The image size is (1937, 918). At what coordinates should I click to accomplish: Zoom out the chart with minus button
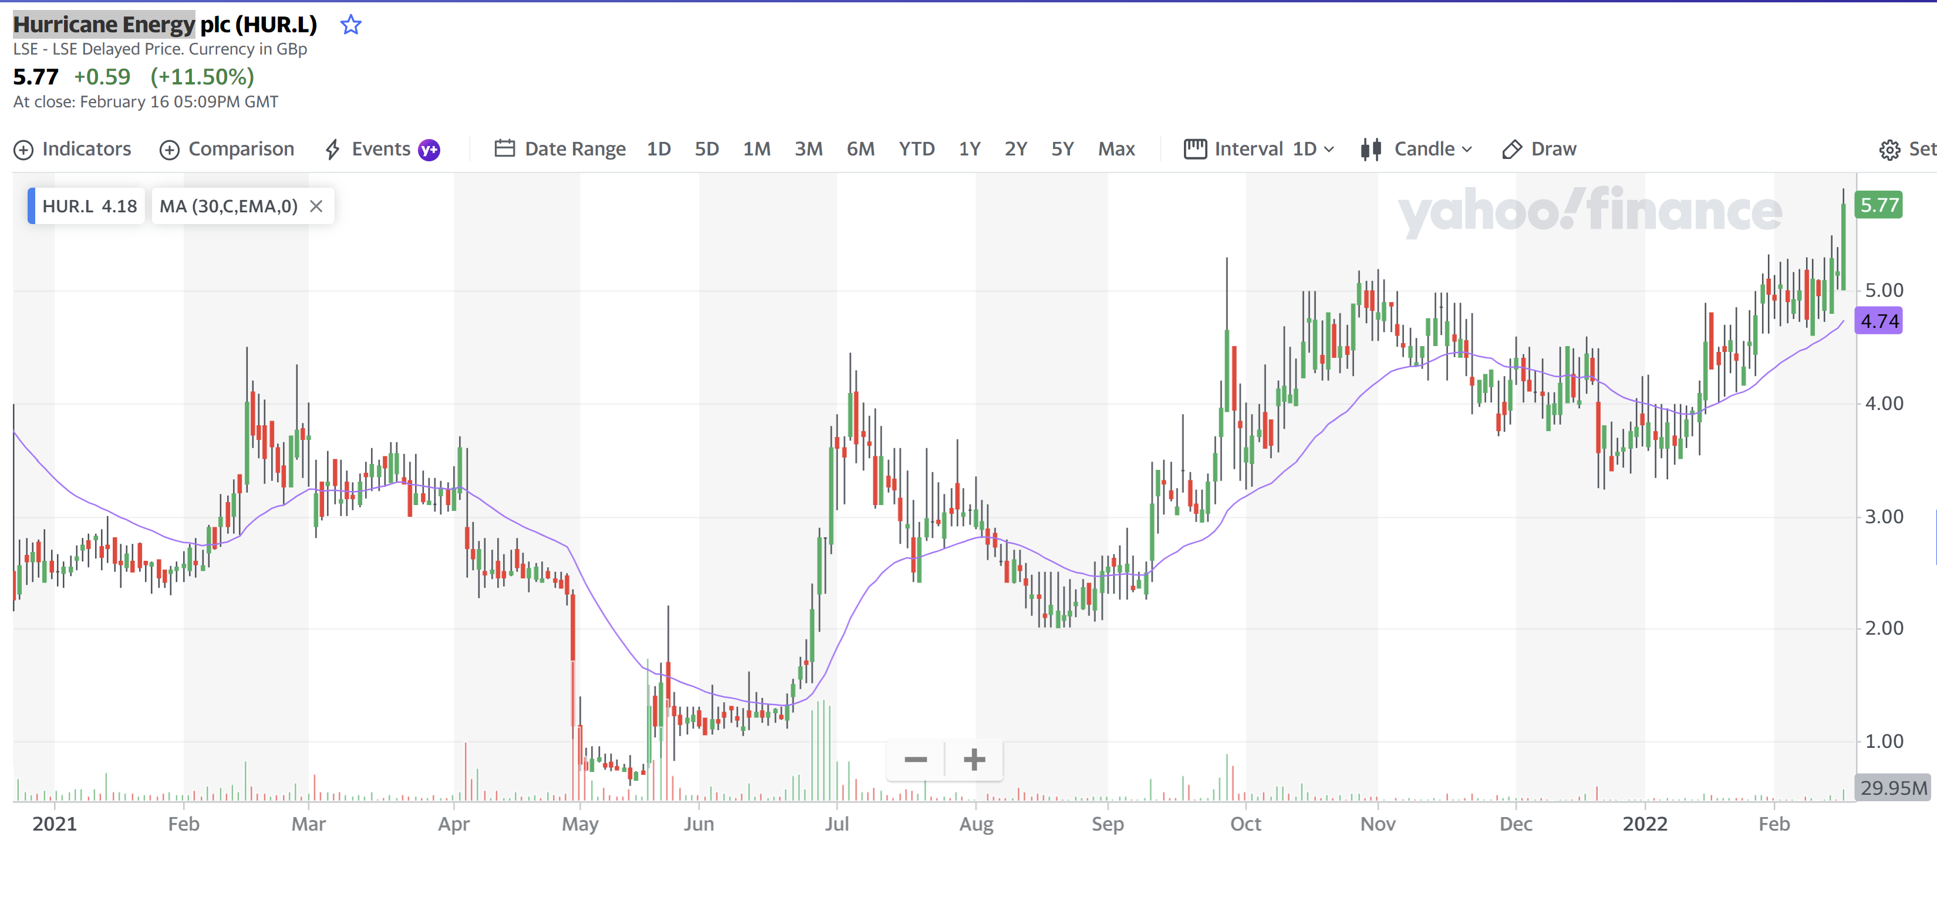click(915, 760)
